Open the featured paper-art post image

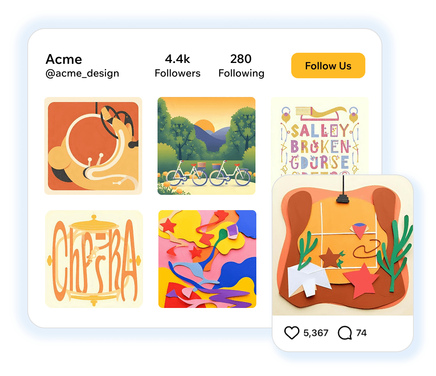tap(343, 245)
